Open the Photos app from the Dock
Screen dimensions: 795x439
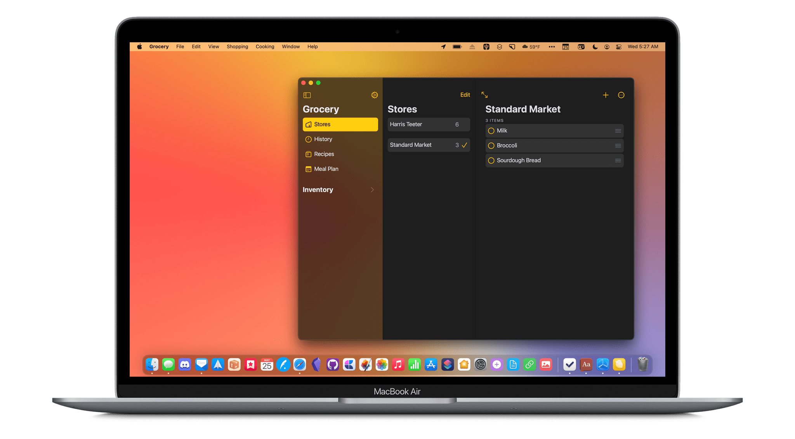[382, 365]
